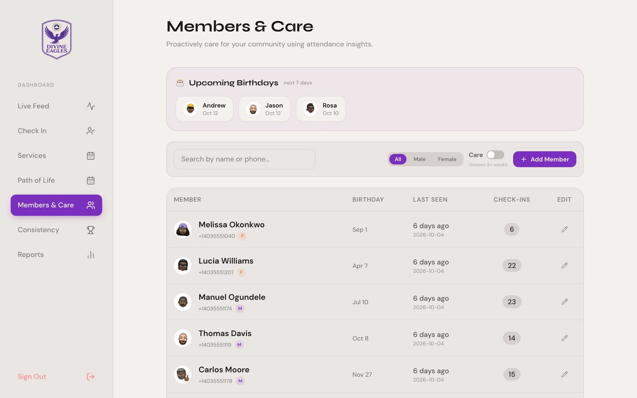Edit Carlos Moore with pencil icon
The image size is (637, 398).
(564, 374)
